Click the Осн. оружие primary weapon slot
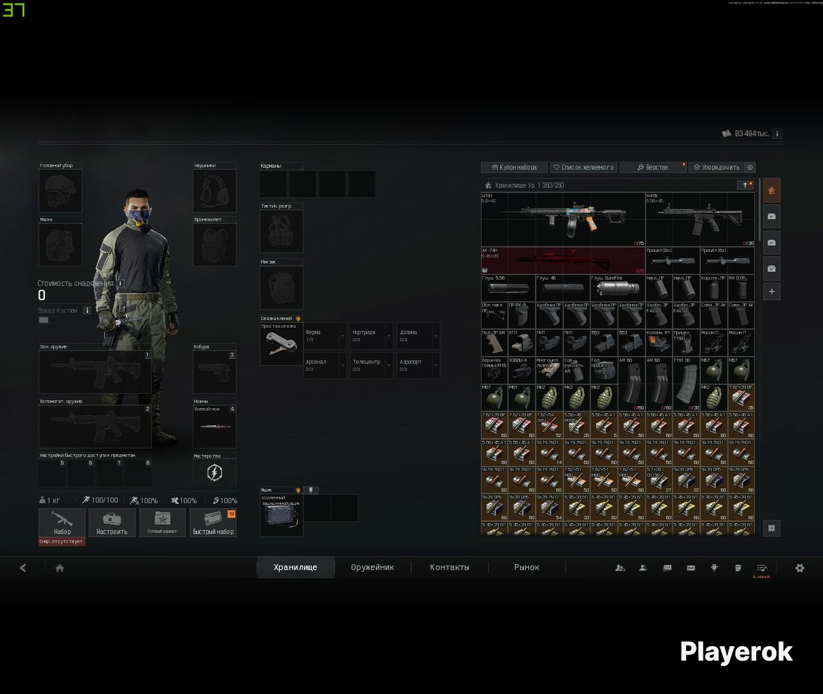This screenshot has height=694, width=823. click(95, 373)
